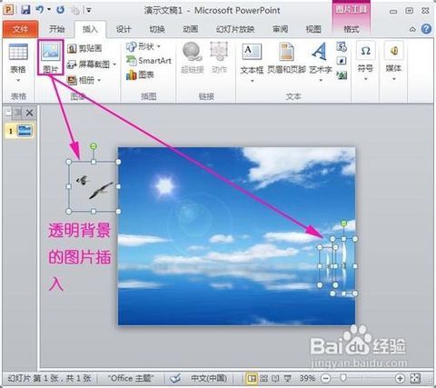This screenshot has width=436, height=388.
Task: Click the zoom slider handle
Action: (343, 378)
